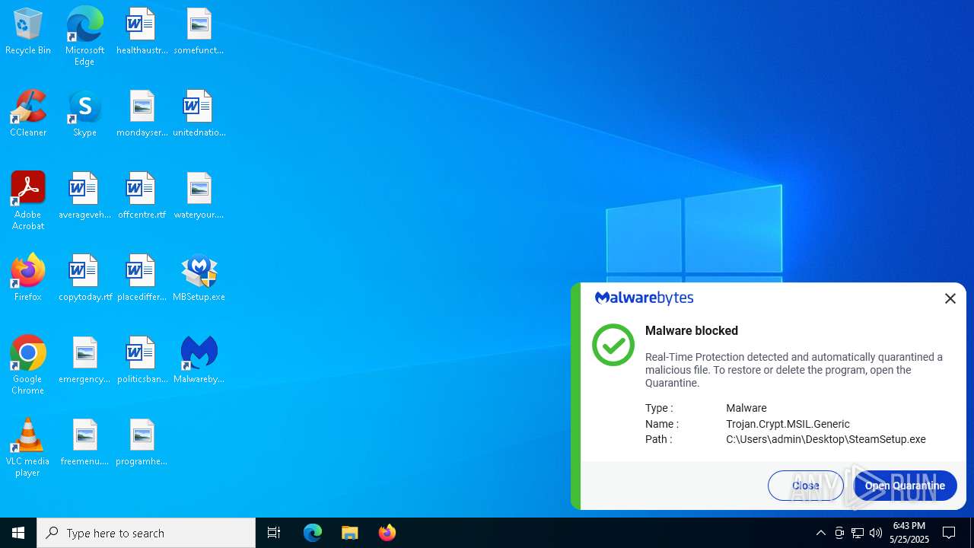Image resolution: width=974 pixels, height=548 pixels.
Task: Click the Meet Now tray icon
Action: click(839, 533)
